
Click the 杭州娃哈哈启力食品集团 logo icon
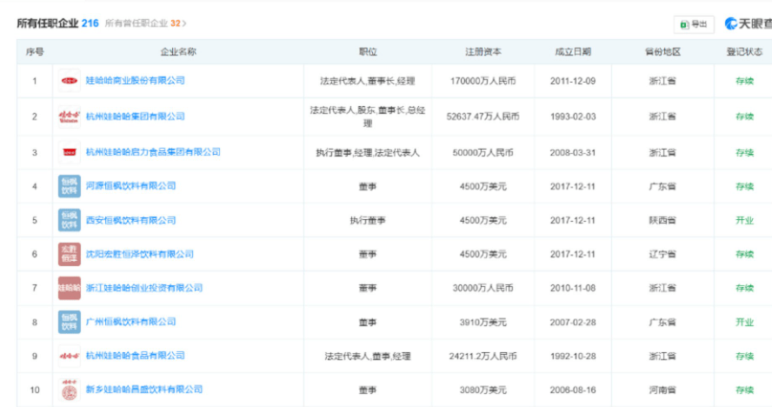[70, 152]
